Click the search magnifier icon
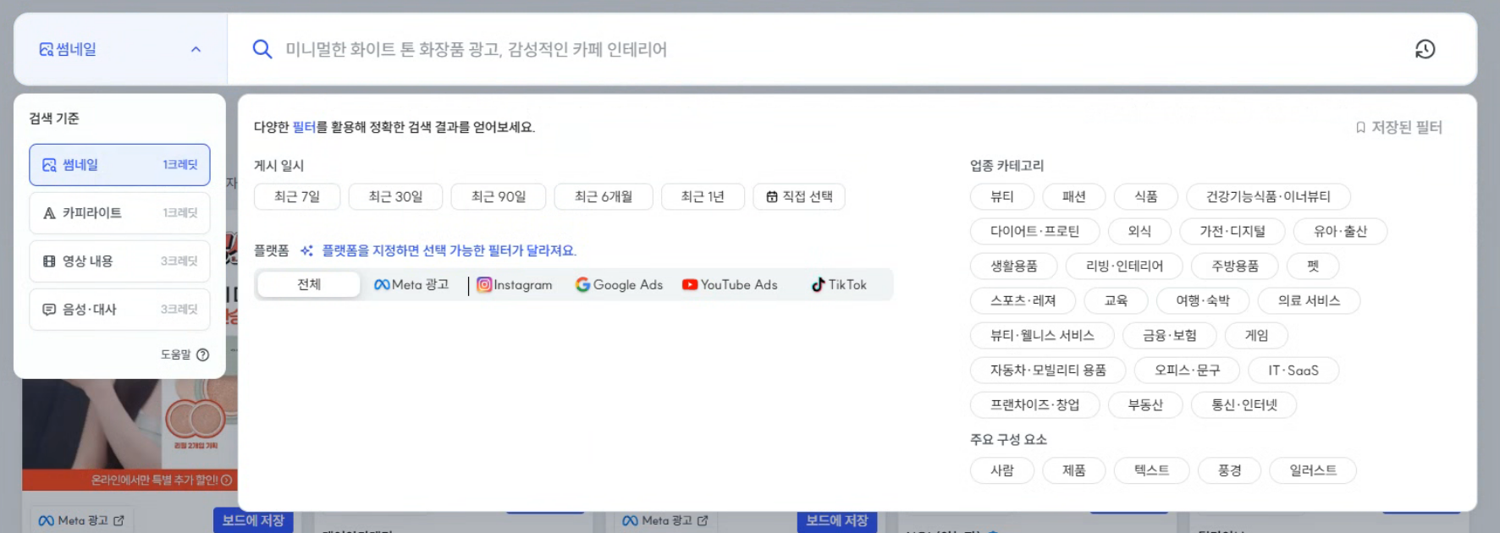The image size is (1500, 533). (x=262, y=49)
